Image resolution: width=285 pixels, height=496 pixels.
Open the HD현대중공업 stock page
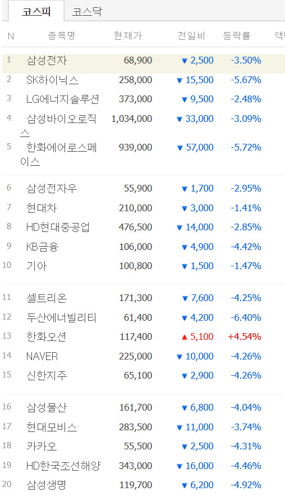pos(58,227)
